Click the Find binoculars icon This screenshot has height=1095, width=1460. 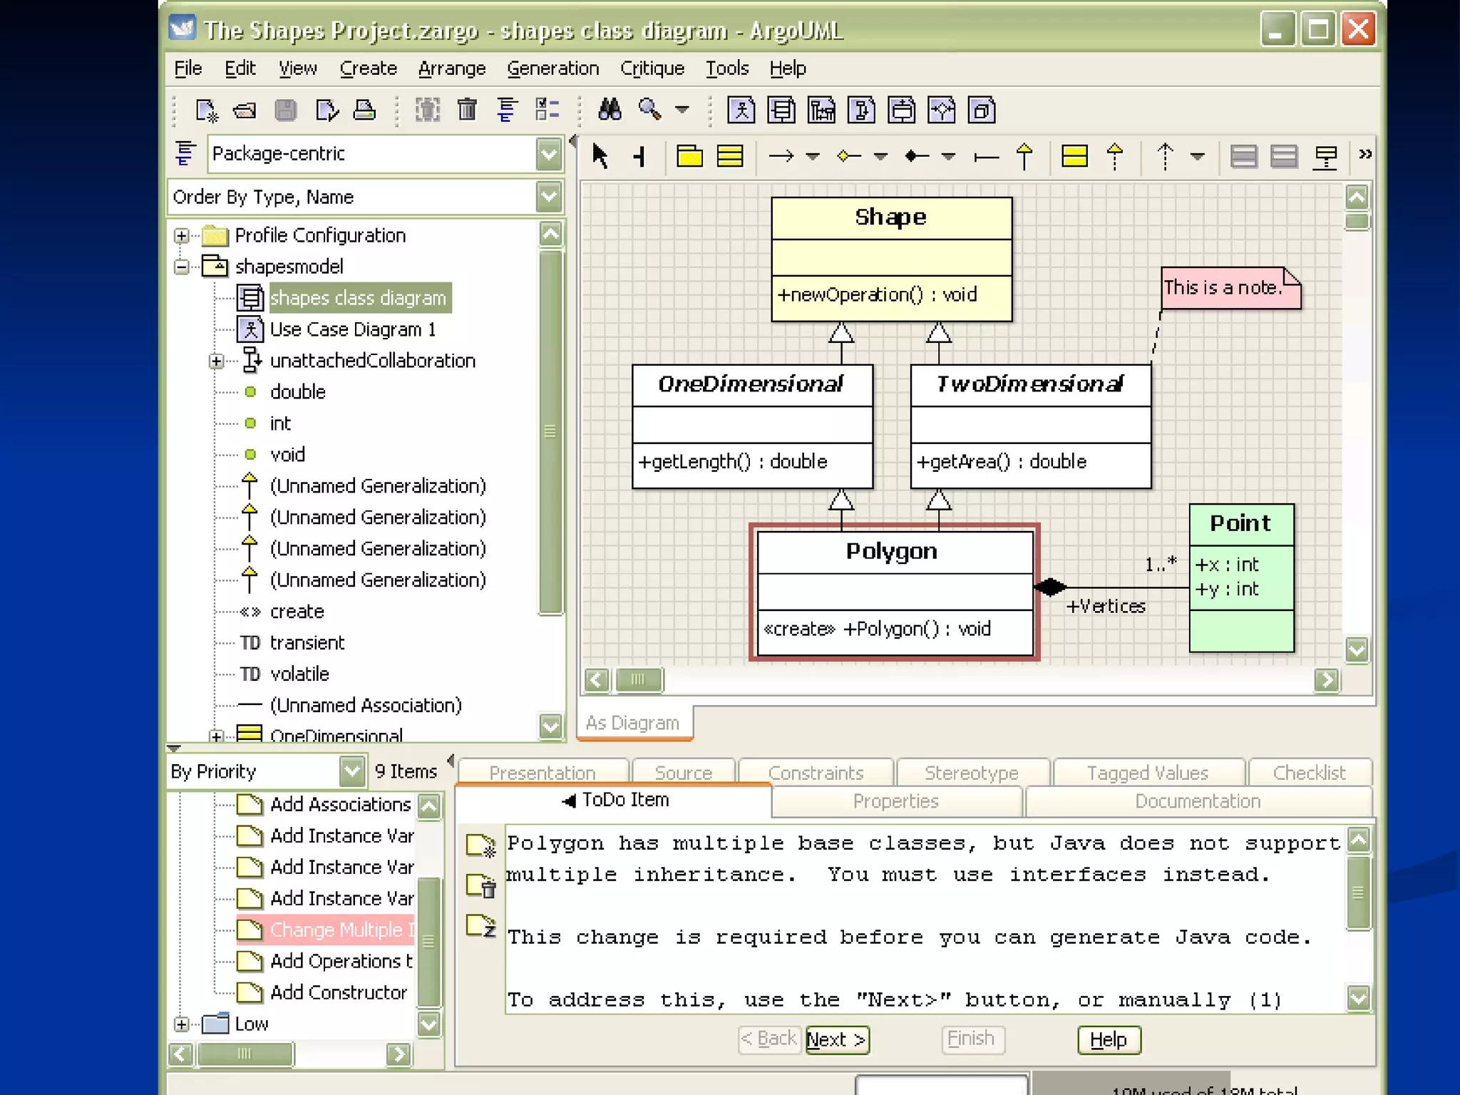[610, 110]
